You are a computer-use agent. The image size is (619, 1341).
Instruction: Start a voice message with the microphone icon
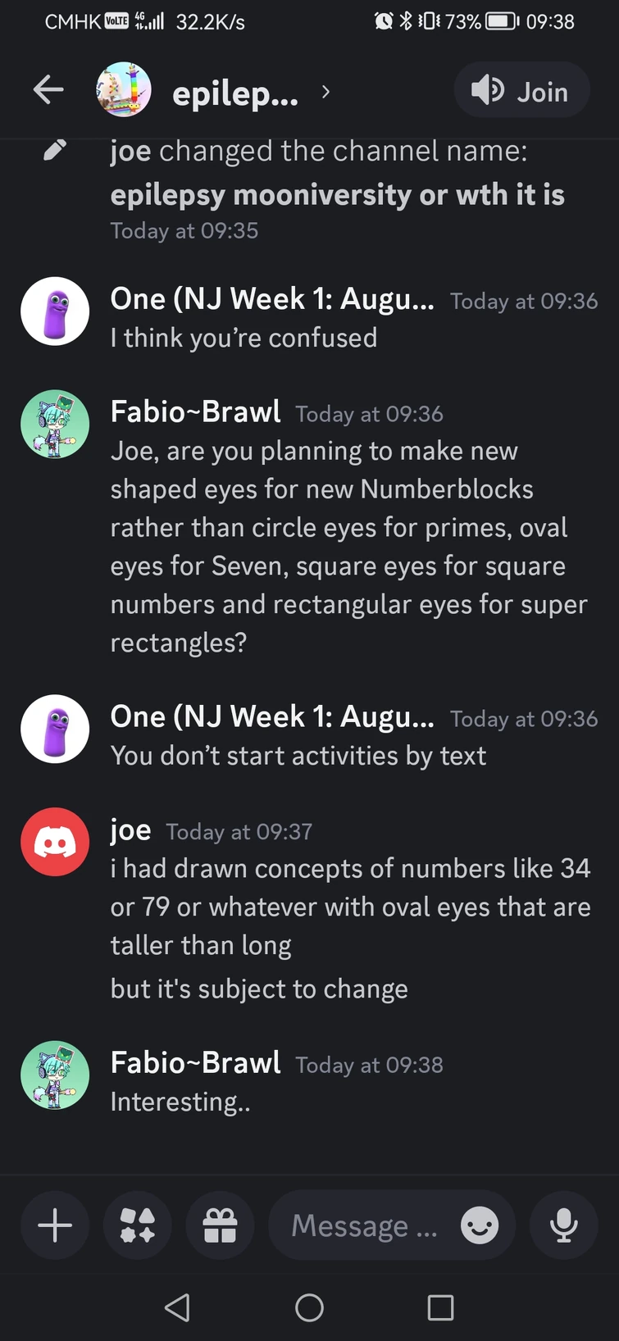pyautogui.click(x=563, y=1225)
